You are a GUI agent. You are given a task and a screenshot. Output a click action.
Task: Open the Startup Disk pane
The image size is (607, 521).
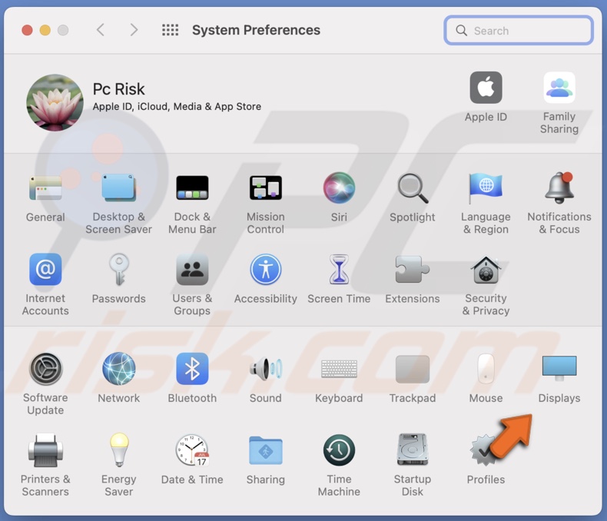click(412, 451)
